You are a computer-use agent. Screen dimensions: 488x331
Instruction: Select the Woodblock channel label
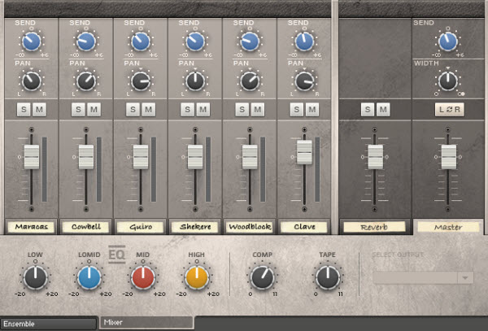pos(250,226)
